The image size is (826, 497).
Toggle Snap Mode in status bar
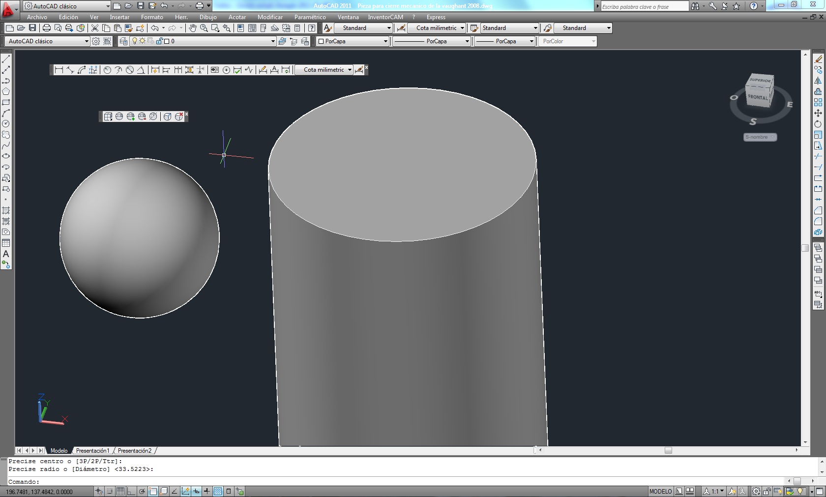pyautogui.click(x=110, y=491)
